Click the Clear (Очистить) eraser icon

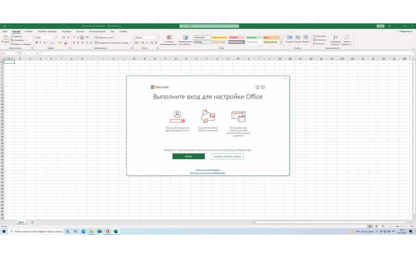click(314, 44)
